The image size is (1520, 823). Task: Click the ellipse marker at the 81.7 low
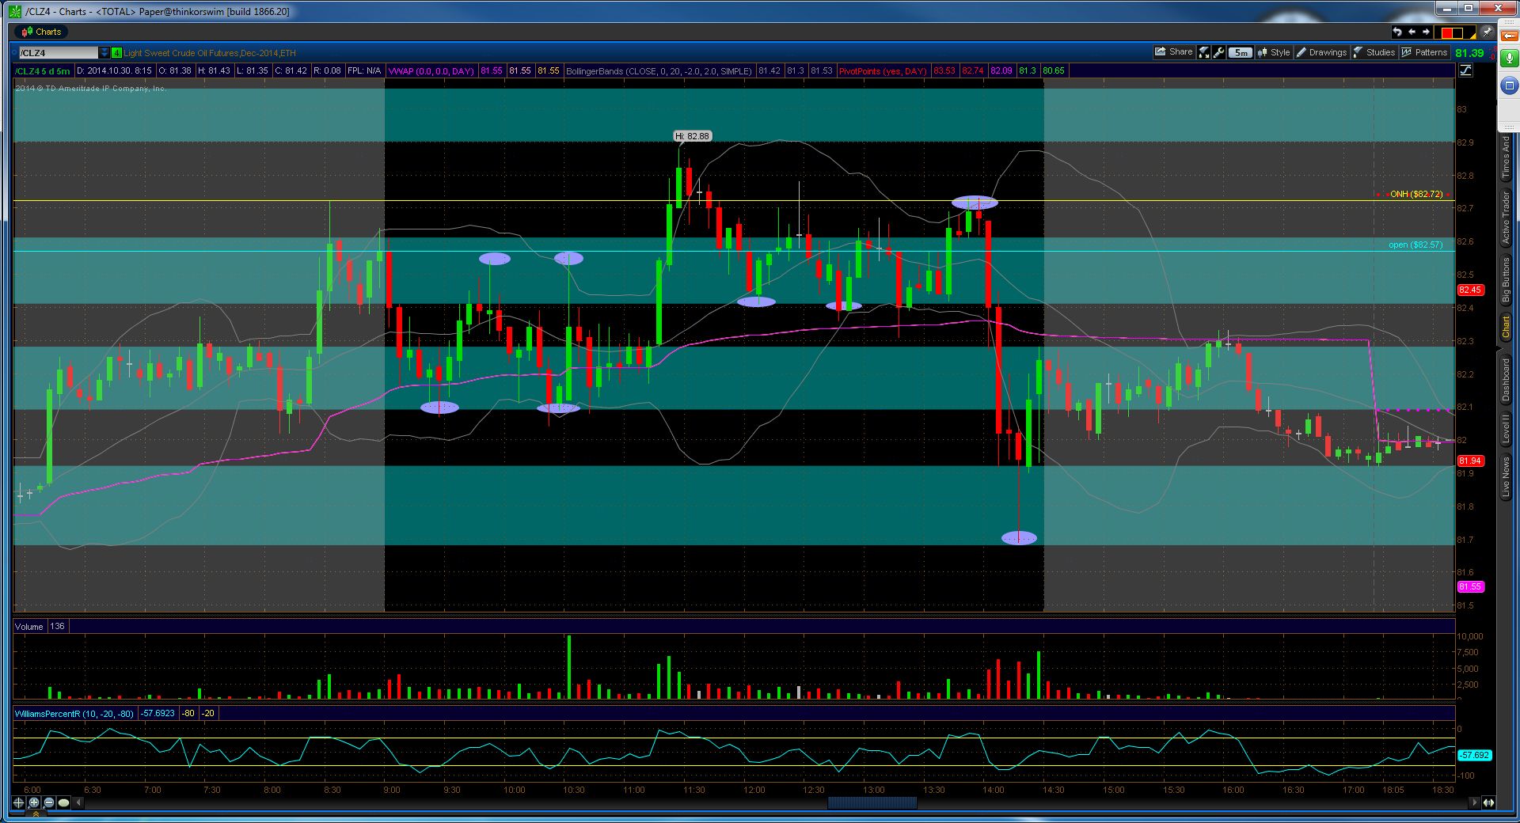1019,538
